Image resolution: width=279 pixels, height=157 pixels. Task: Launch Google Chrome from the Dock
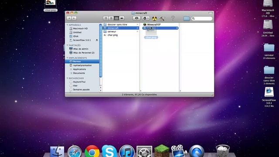point(92,151)
